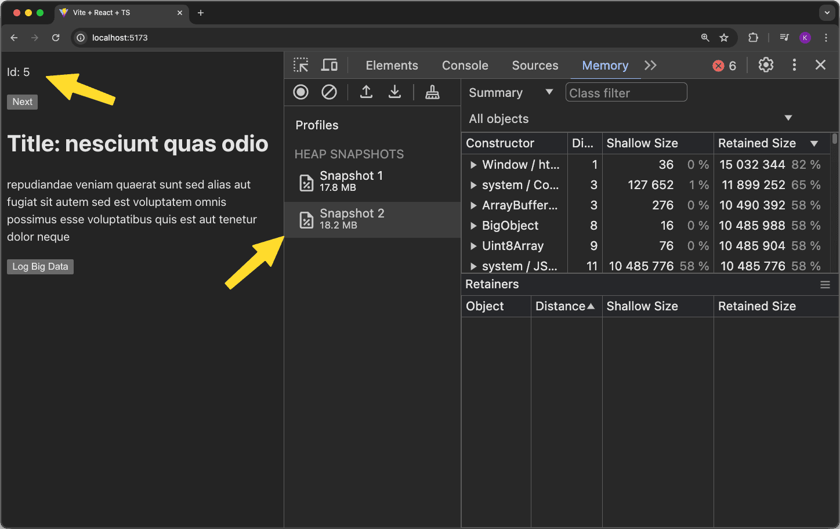Click the 10 485 776 shallow size value

pyautogui.click(x=641, y=266)
